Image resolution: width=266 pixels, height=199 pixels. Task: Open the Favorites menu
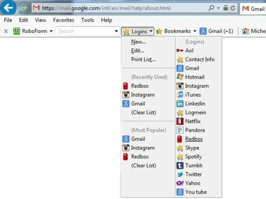click(64, 20)
